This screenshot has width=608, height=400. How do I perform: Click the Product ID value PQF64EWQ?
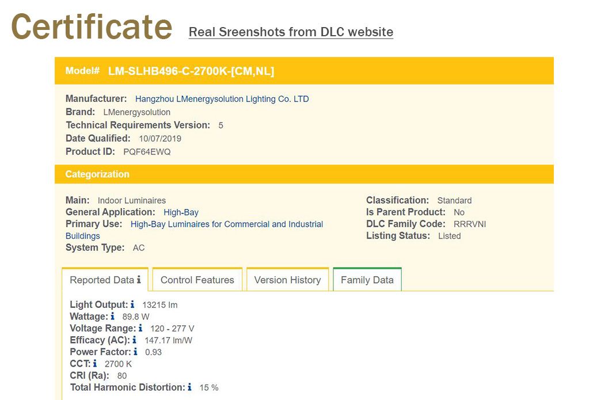147,152
